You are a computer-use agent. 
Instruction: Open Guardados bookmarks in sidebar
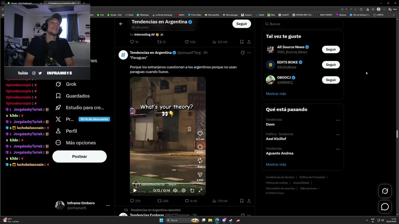pos(73,96)
